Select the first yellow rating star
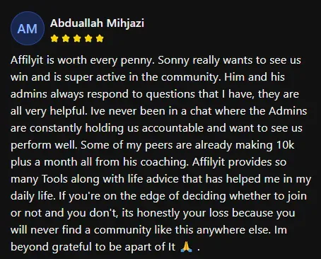 [x=54, y=38]
